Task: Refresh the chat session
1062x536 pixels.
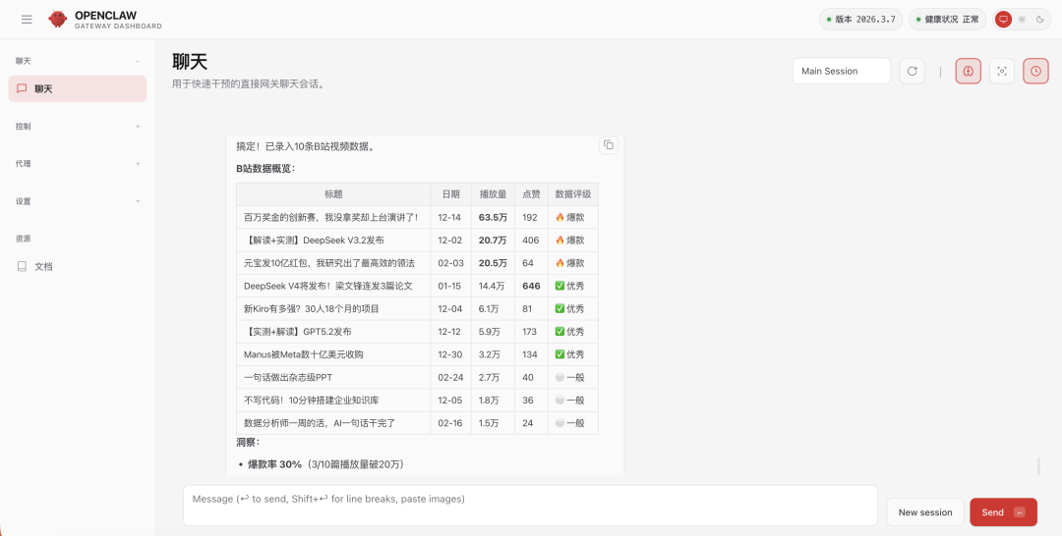Action: (x=912, y=71)
